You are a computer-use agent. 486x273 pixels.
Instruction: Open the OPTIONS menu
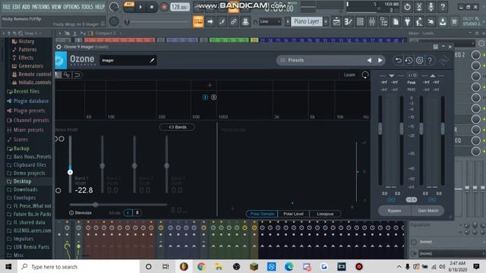pos(71,7)
